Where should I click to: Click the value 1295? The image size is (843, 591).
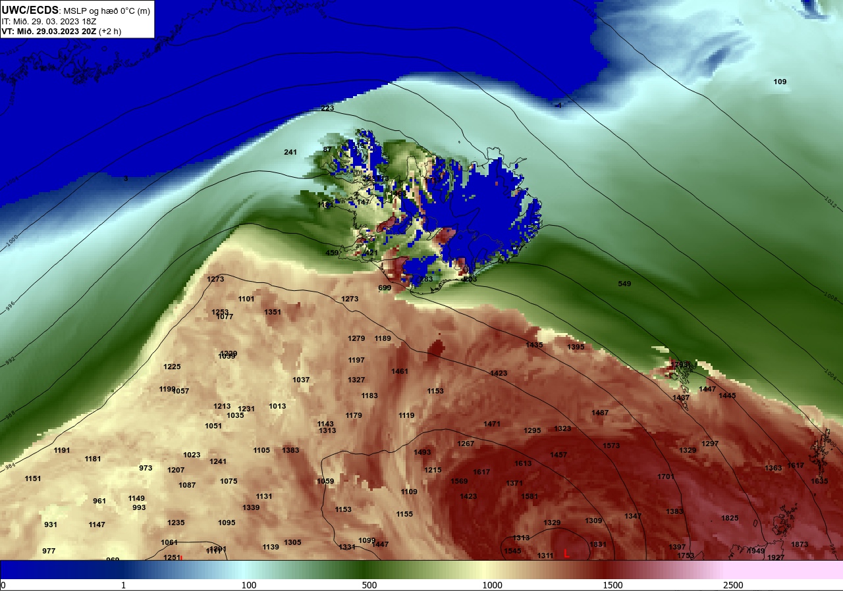coord(532,430)
